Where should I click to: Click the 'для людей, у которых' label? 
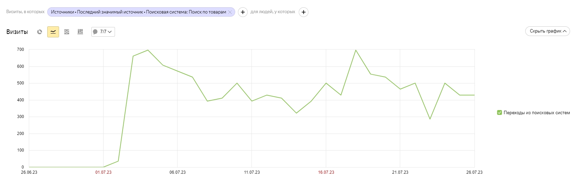click(273, 12)
